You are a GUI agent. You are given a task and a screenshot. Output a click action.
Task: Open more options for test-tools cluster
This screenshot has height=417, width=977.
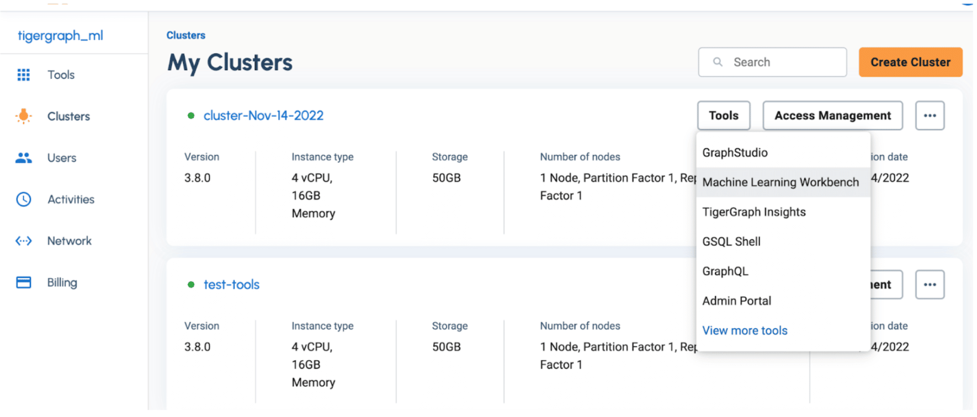930,285
